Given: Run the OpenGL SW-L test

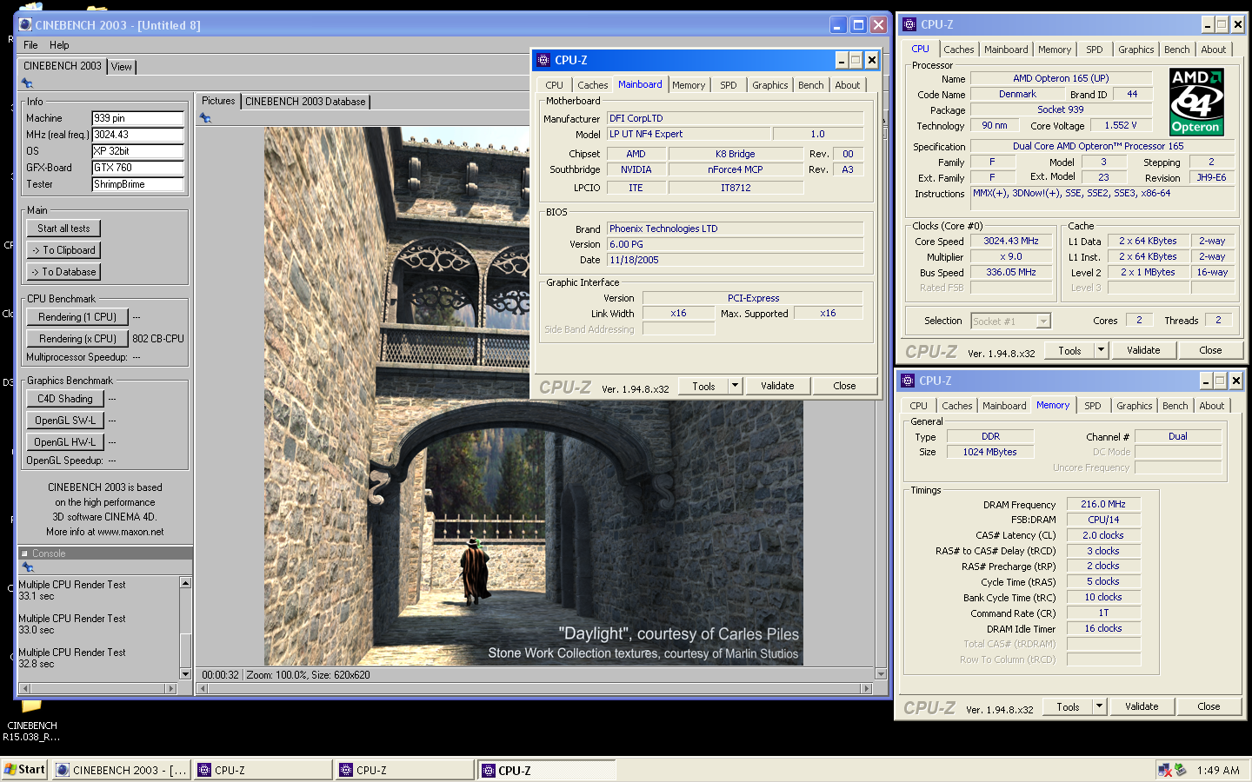Looking at the screenshot, I should (x=65, y=421).
